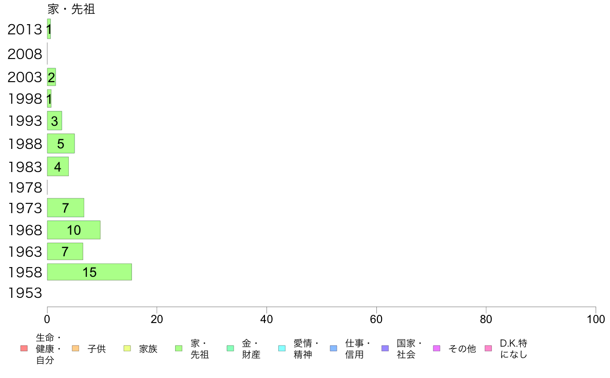Click the 1963 bar showing 7

[65, 252]
